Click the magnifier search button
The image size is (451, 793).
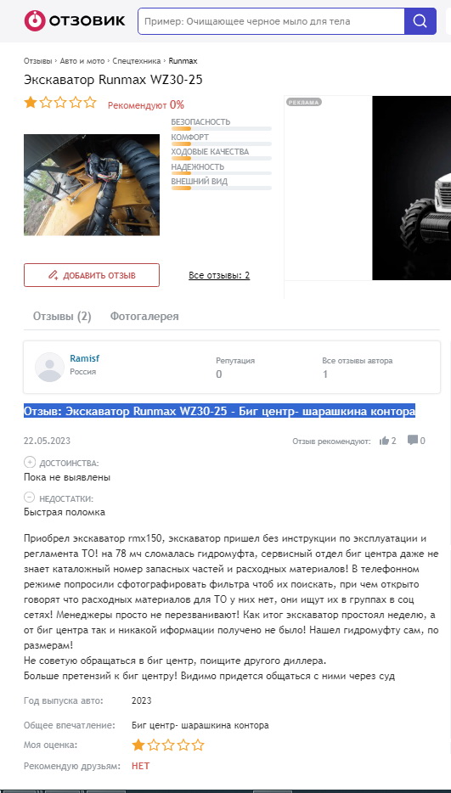click(420, 21)
